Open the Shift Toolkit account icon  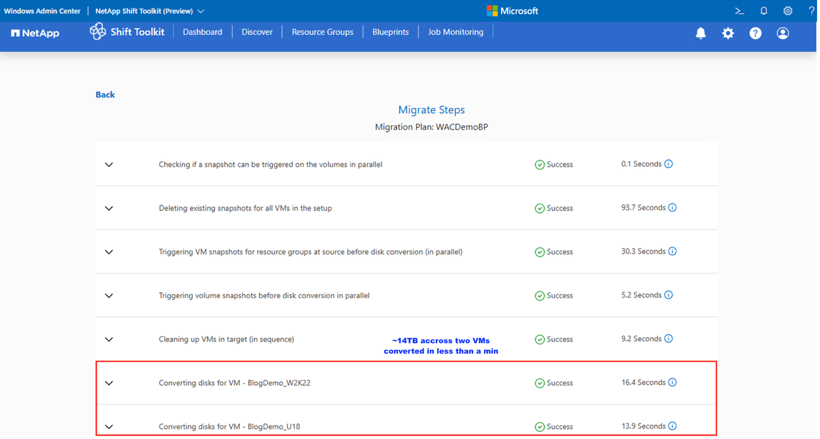[x=782, y=33]
